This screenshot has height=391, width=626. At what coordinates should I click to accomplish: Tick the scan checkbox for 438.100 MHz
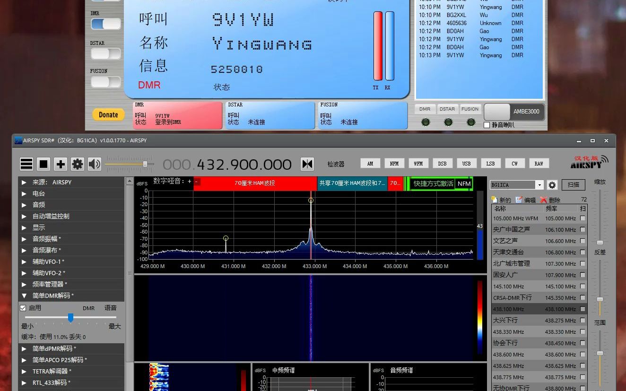583,309
